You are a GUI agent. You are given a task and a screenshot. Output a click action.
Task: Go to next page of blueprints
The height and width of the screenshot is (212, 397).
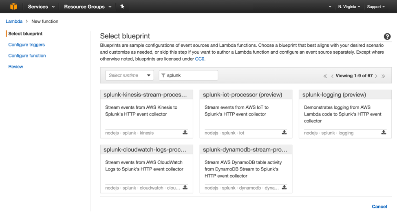376,76
